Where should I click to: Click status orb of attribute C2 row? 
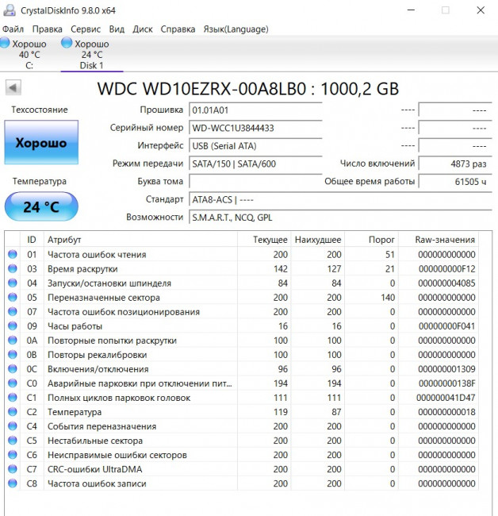[x=13, y=412]
